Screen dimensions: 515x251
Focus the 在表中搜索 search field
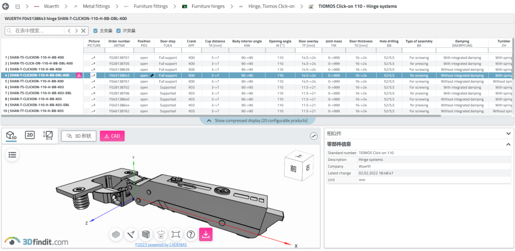(39, 31)
